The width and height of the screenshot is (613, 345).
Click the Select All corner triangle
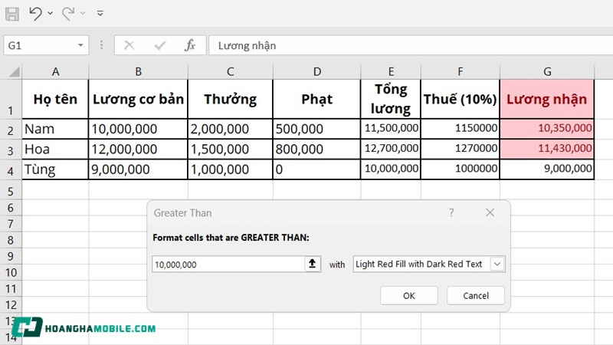point(14,71)
